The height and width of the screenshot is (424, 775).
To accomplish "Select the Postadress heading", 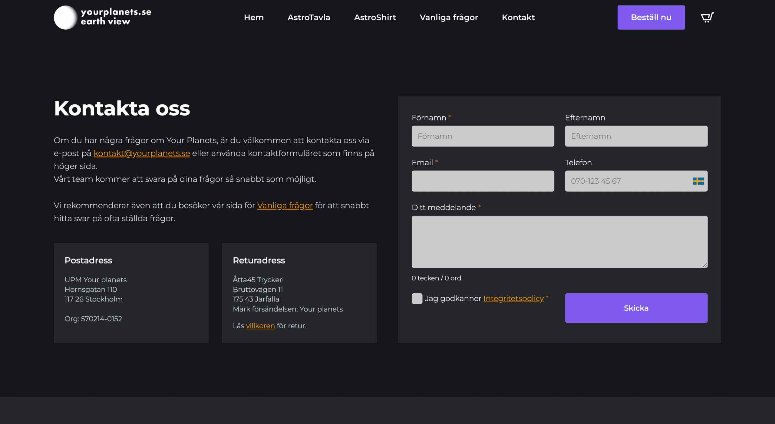I will point(88,260).
